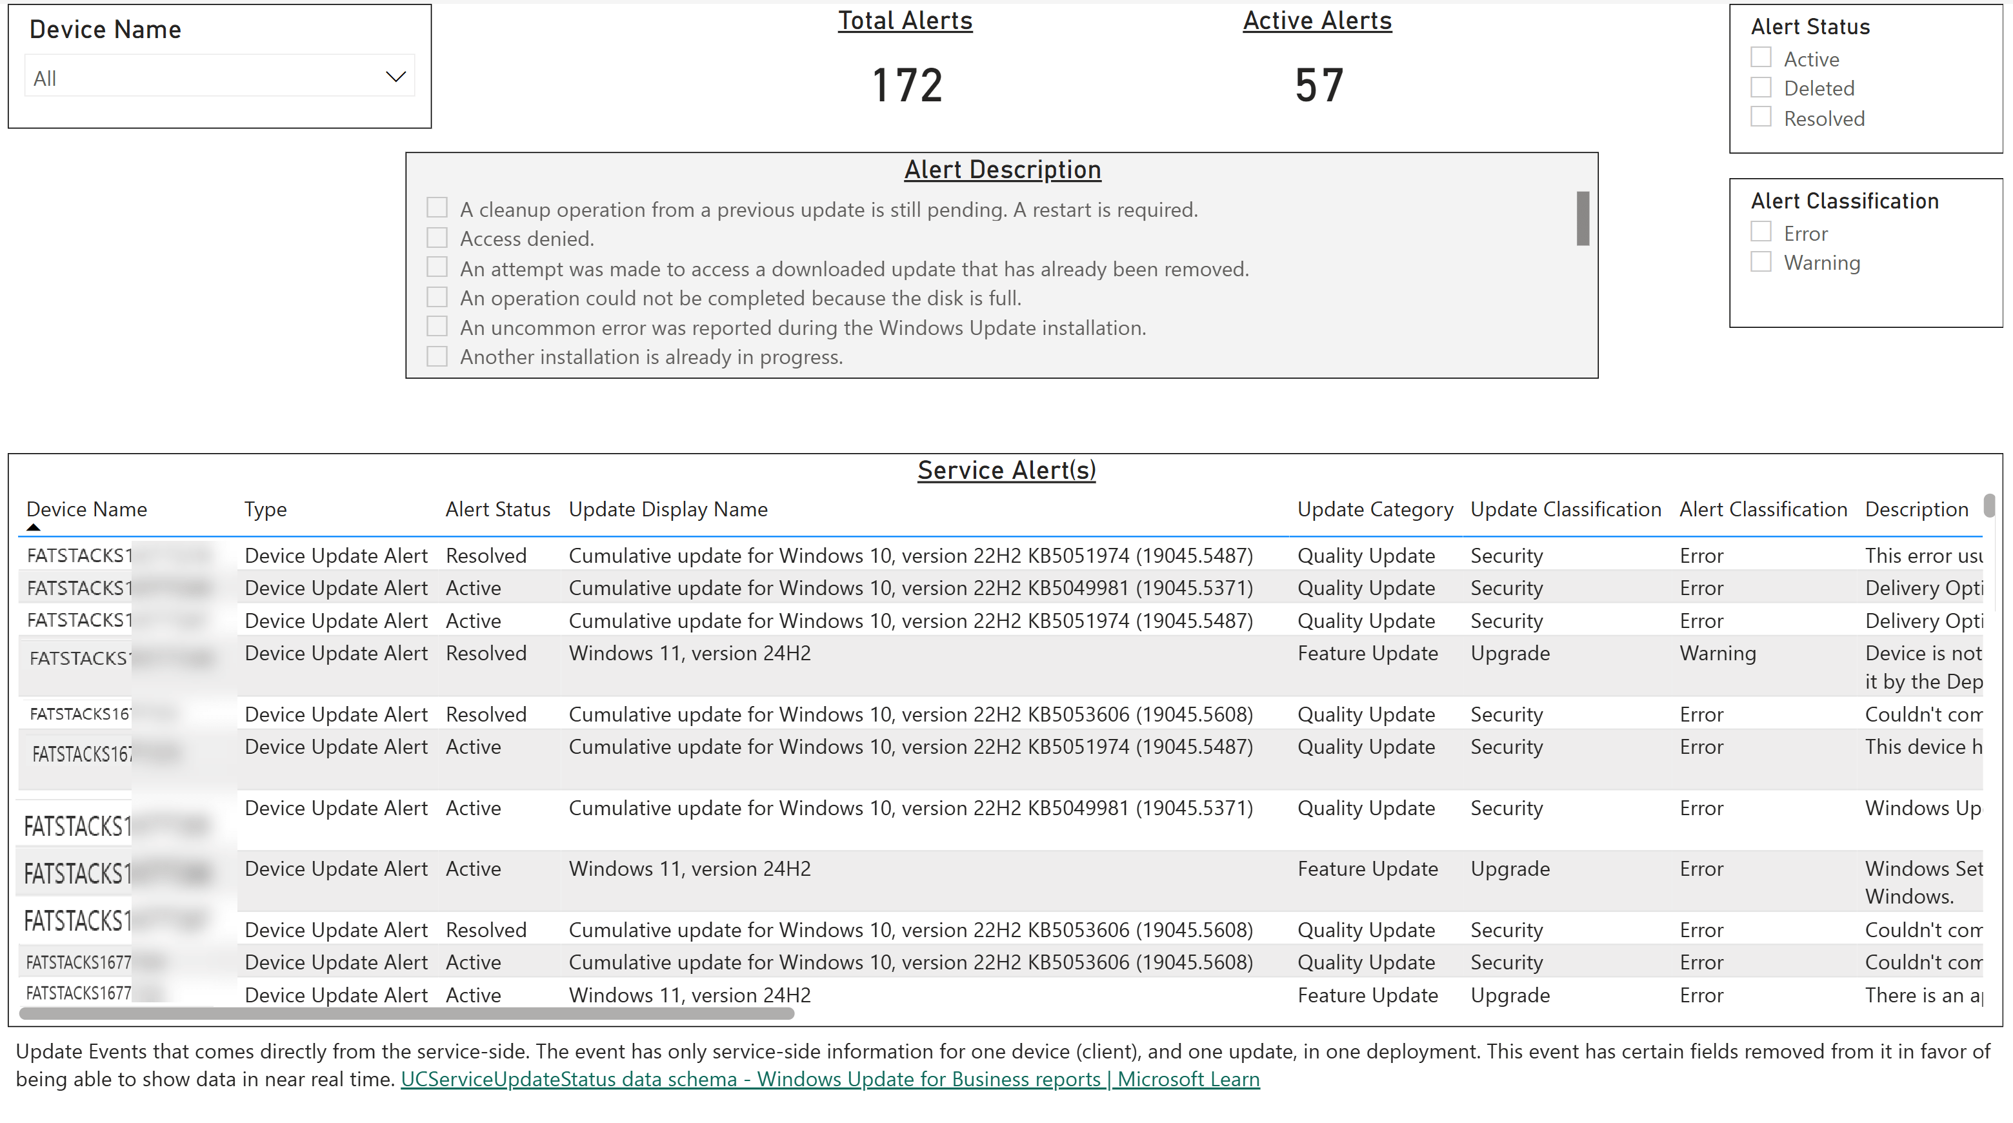Sort table by Alert Status column header
The height and width of the screenshot is (1123, 2013).
498,509
